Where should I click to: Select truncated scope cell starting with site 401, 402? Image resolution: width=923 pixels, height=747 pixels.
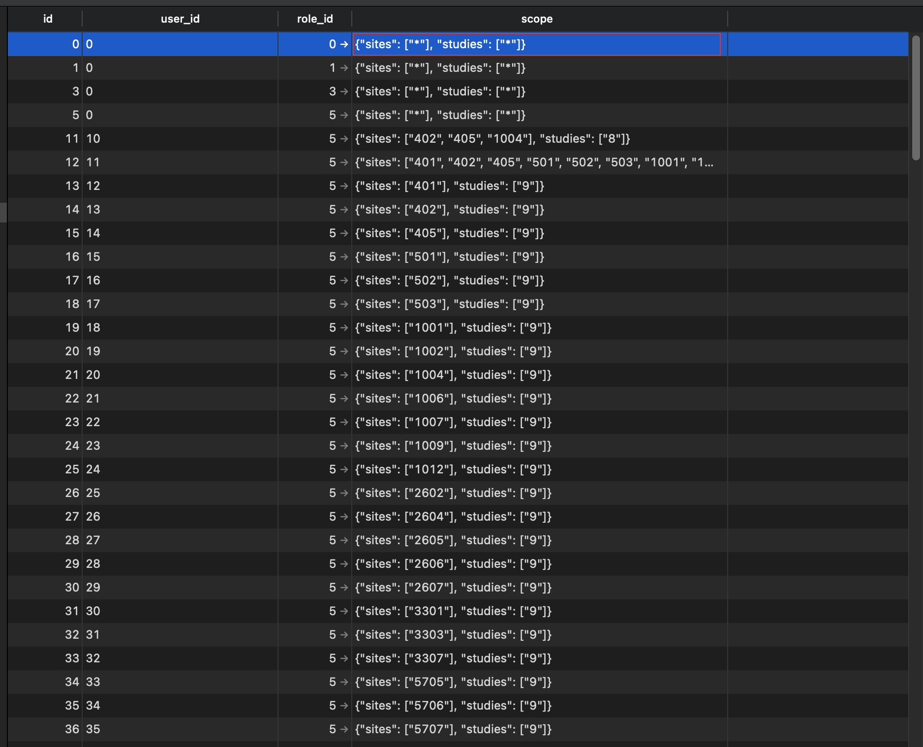(x=540, y=162)
